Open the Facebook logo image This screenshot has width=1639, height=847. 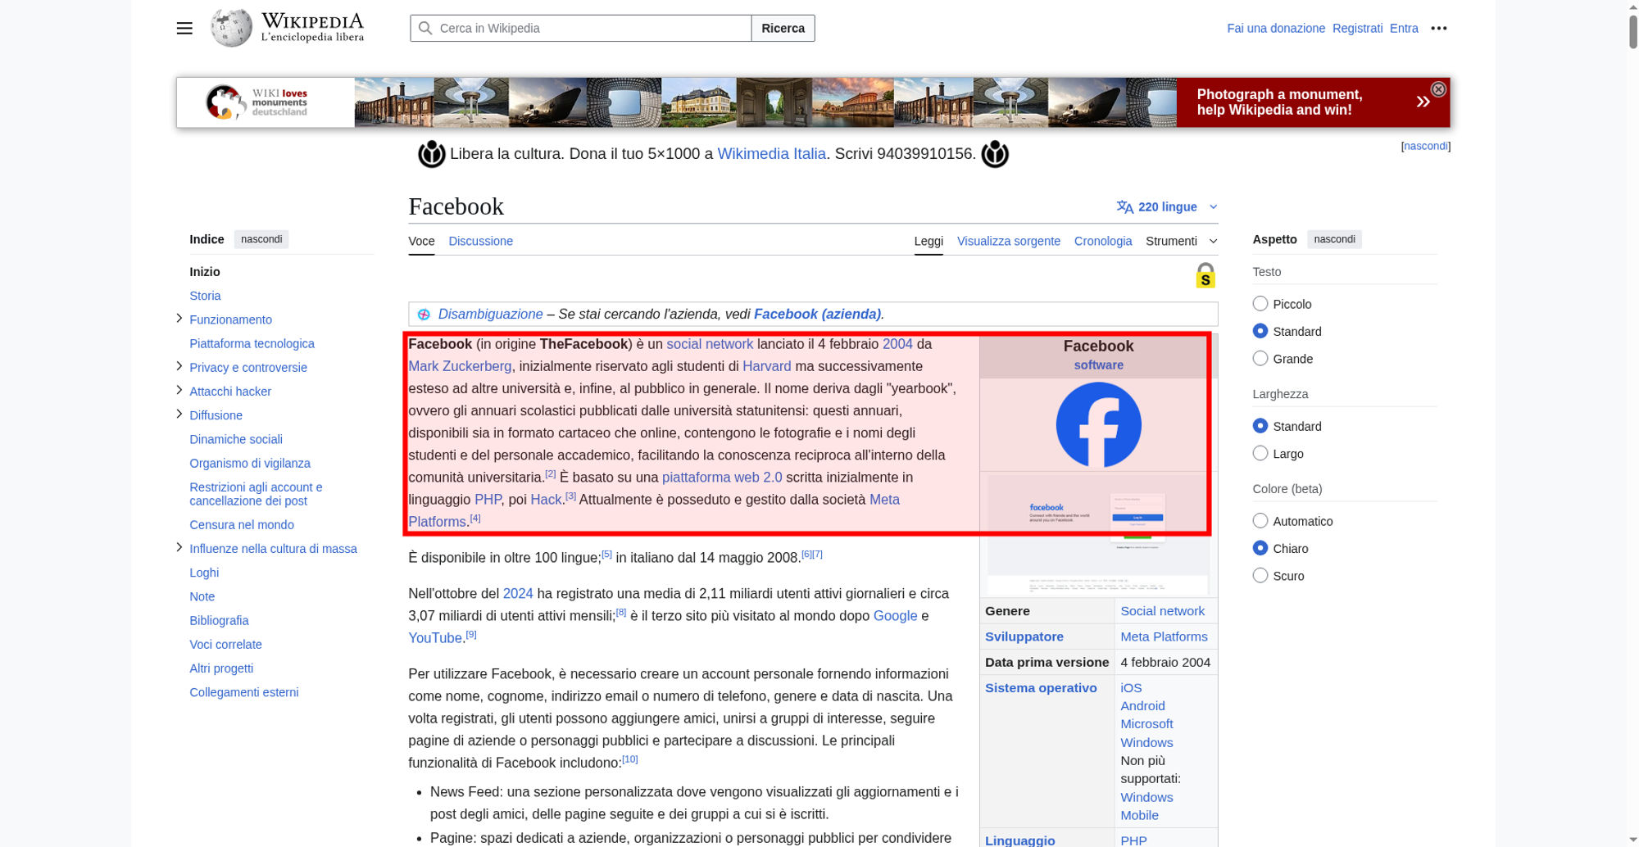1098,425
